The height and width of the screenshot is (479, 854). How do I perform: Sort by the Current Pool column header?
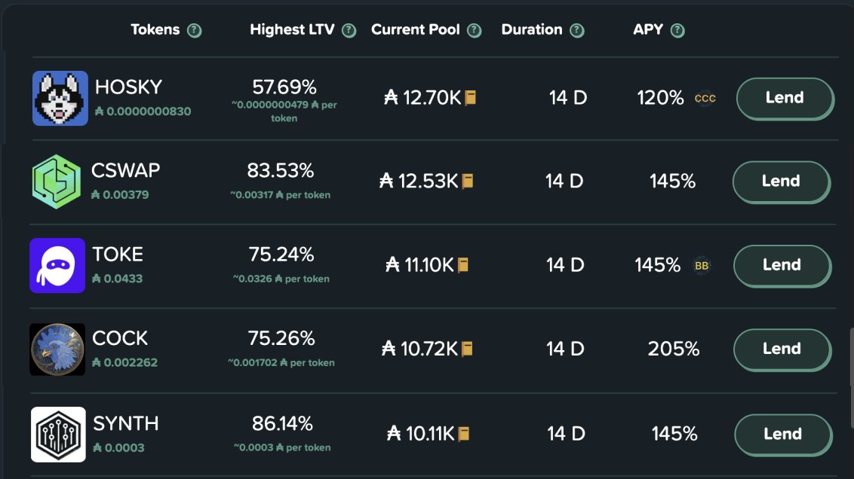pyautogui.click(x=416, y=29)
